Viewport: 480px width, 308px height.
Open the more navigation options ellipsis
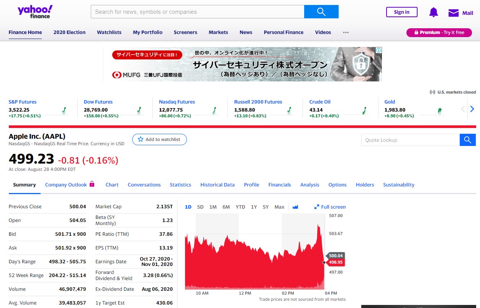(346, 32)
